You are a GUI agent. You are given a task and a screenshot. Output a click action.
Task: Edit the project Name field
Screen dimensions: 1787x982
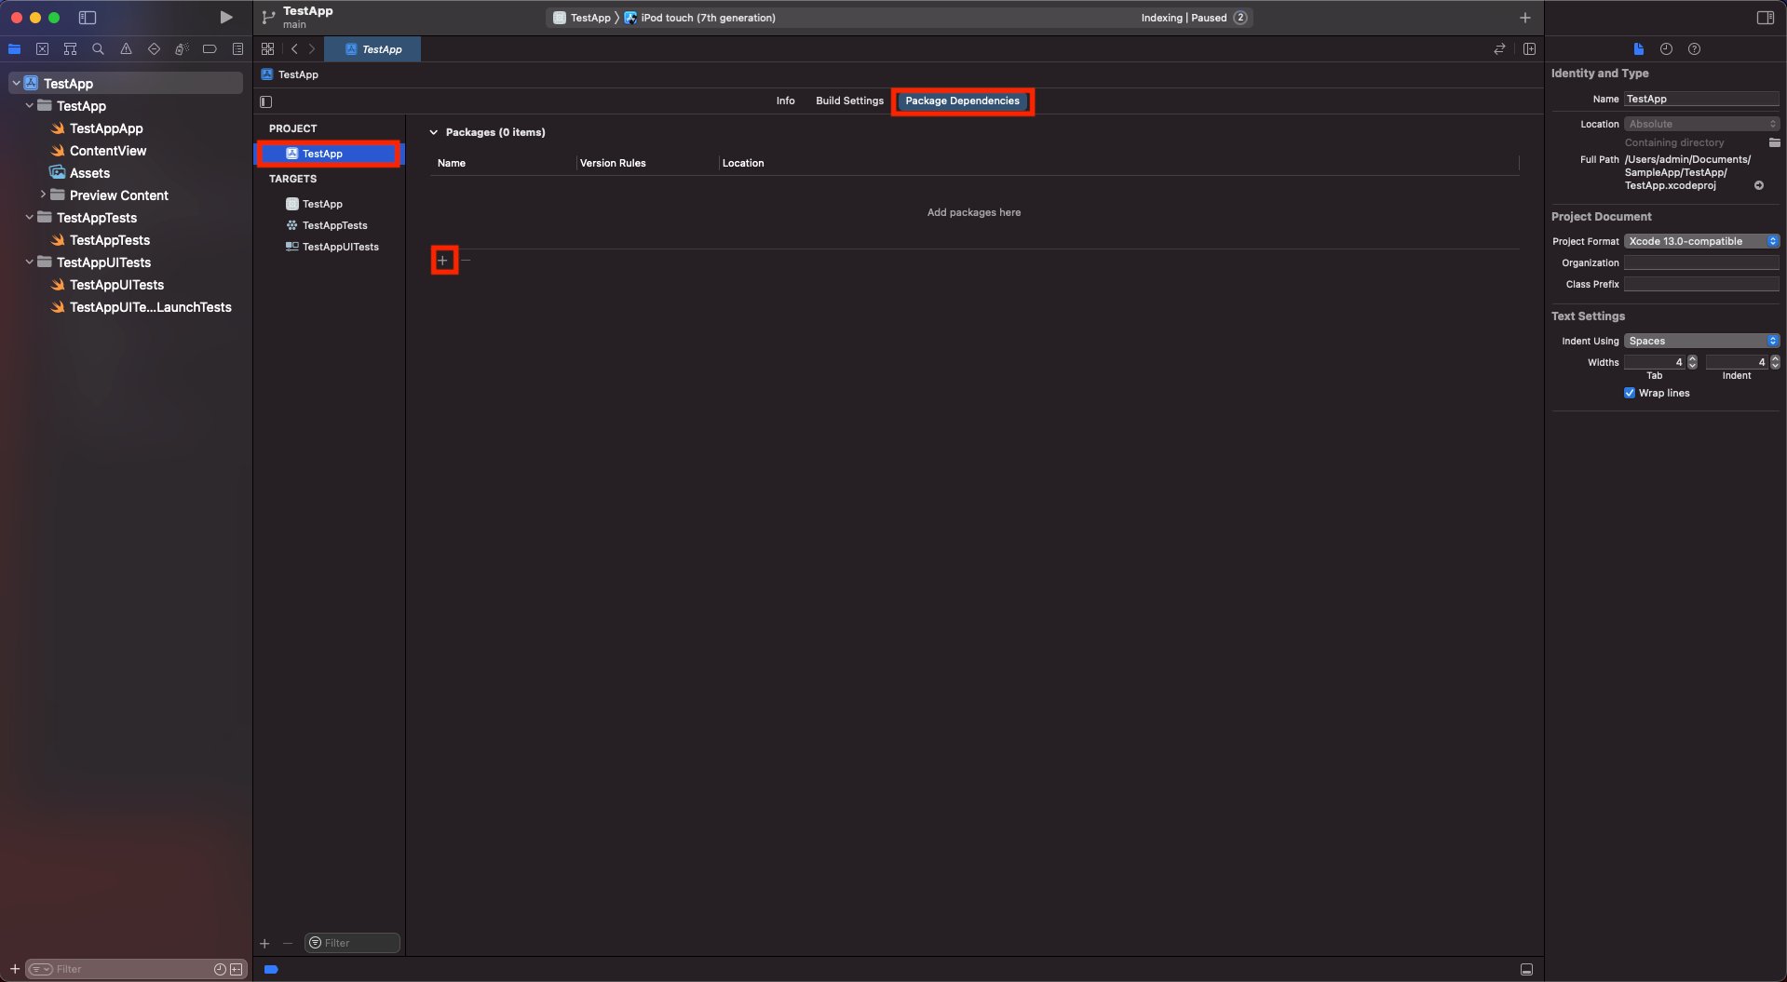pos(1701,99)
